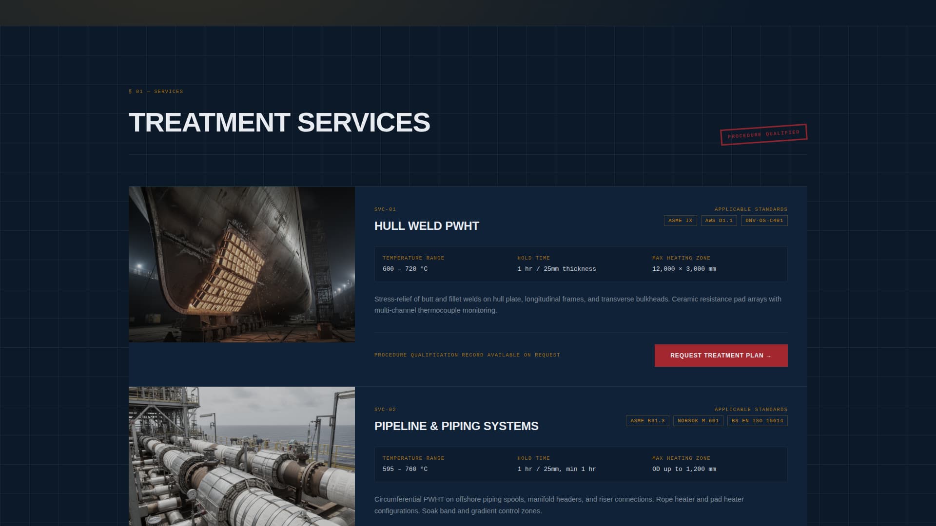Click the ASME IX standards badge
This screenshot has width=936, height=526.
click(680, 220)
